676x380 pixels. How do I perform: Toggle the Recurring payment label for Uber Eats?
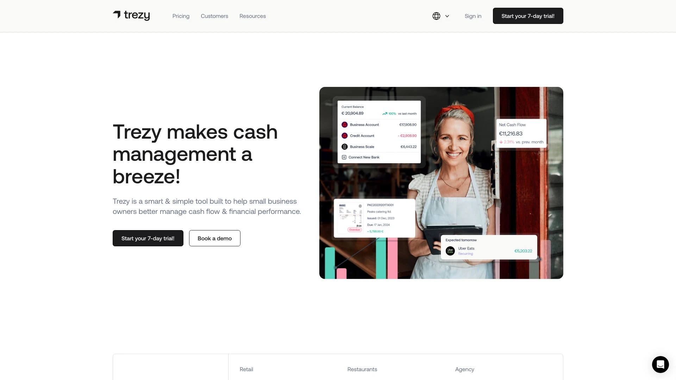[465, 254]
